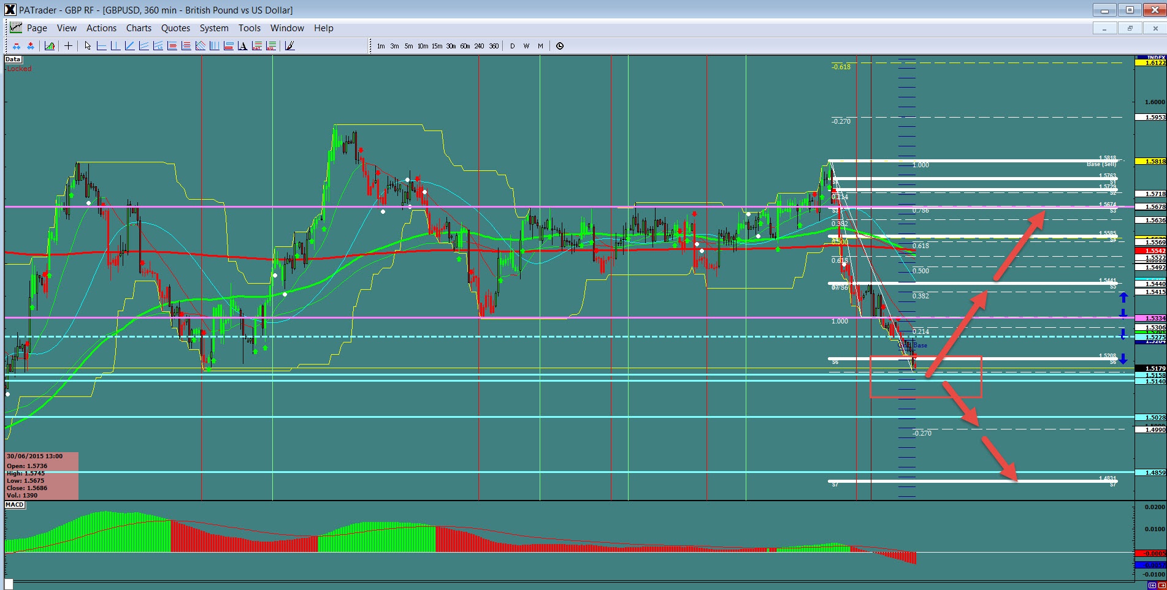The height and width of the screenshot is (590, 1167).
Task: Switch chart to 360 minute timeframe
Action: (x=494, y=46)
